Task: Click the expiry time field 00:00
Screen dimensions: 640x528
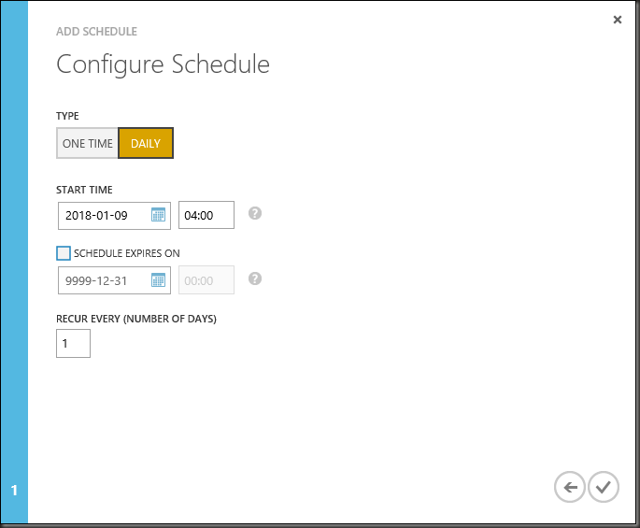Action: point(206,279)
